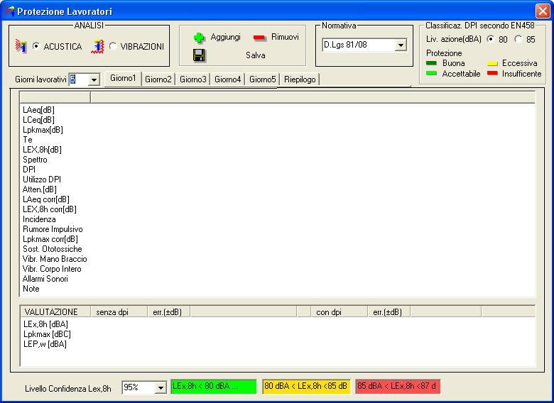The width and height of the screenshot is (554, 403).
Task: Click the con dpi column header
Action: point(340,312)
